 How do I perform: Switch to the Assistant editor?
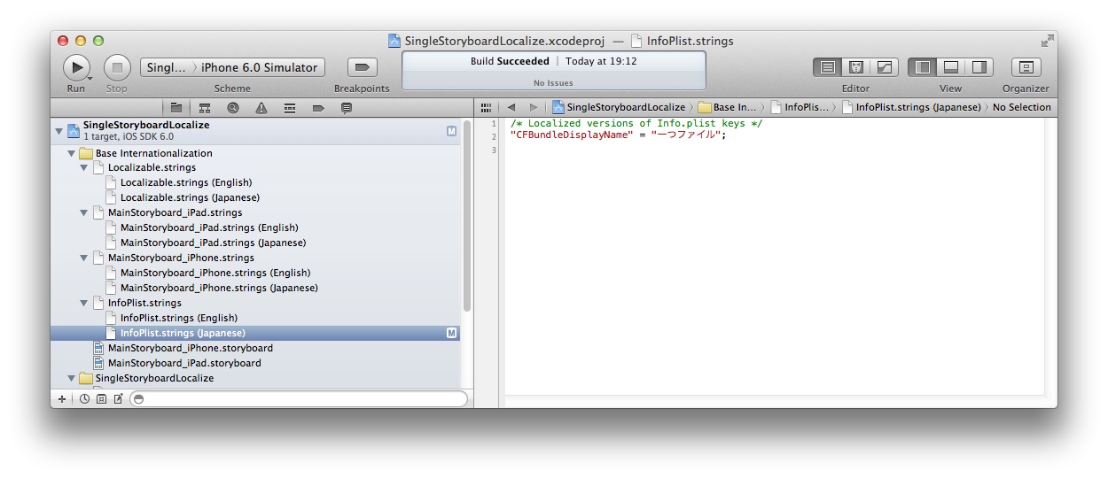tap(856, 67)
